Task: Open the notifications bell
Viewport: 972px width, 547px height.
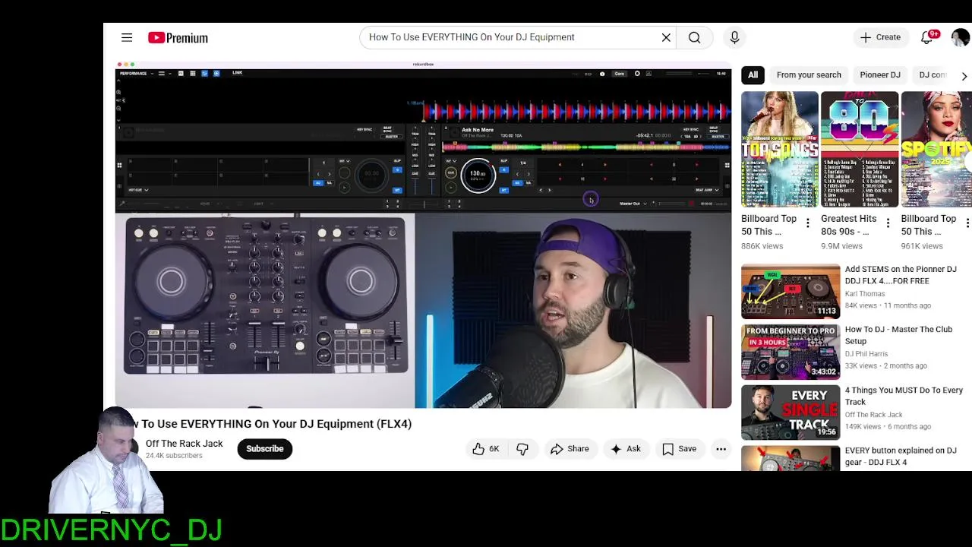Action: (927, 37)
